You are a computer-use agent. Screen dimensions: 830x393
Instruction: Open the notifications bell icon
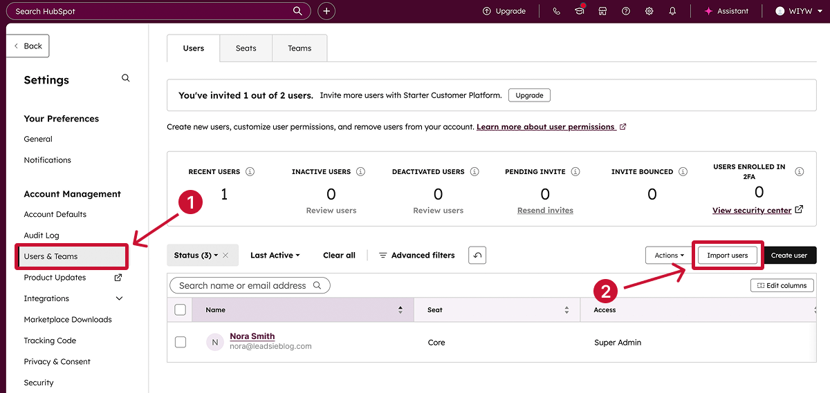click(672, 11)
